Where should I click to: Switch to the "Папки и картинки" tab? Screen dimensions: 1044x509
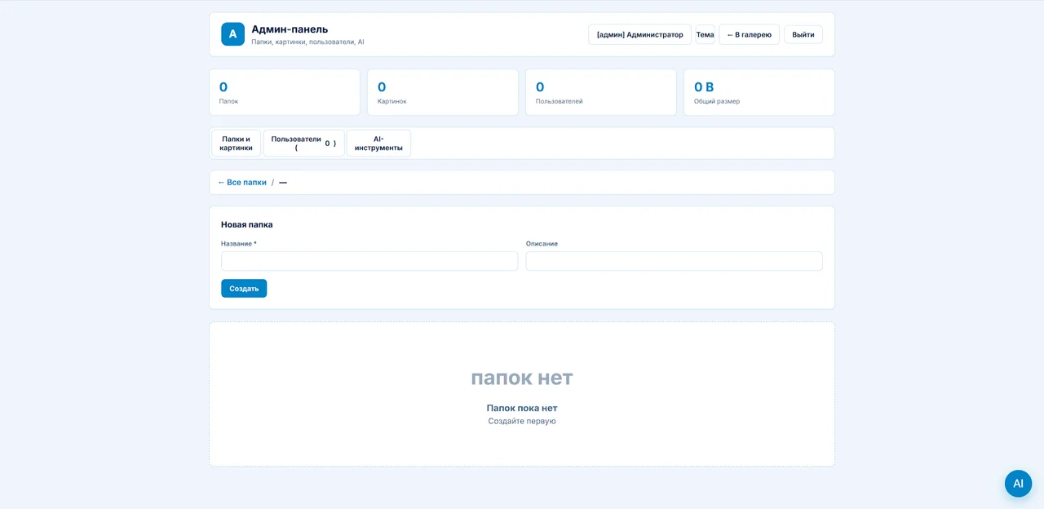[x=236, y=144]
